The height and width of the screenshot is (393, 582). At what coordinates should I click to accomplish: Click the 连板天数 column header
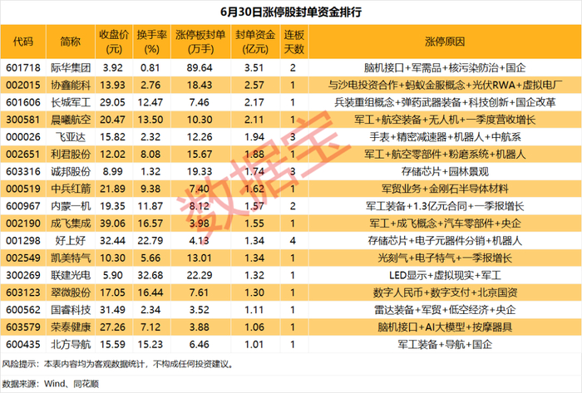pyautogui.click(x=294, y=42)
